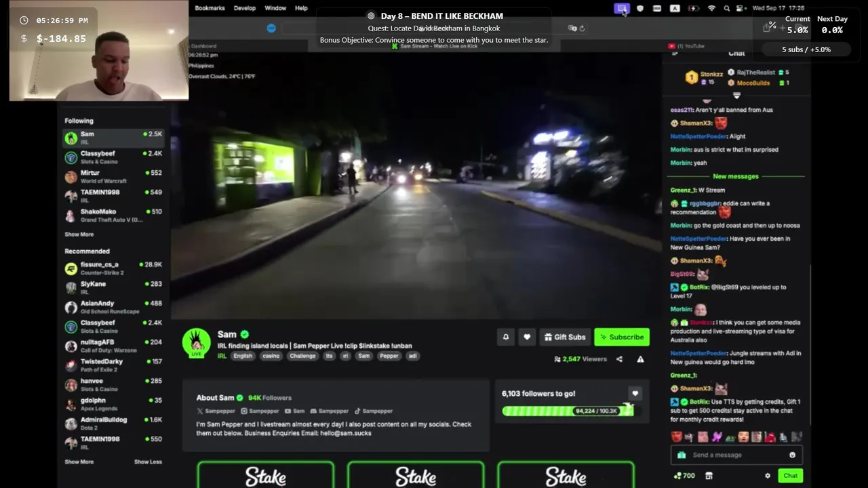Click the heart follow icon beside Gift Subs
The width and height of the screenshot is (868, 488).
pyautogui.click(x=527, y=337)
